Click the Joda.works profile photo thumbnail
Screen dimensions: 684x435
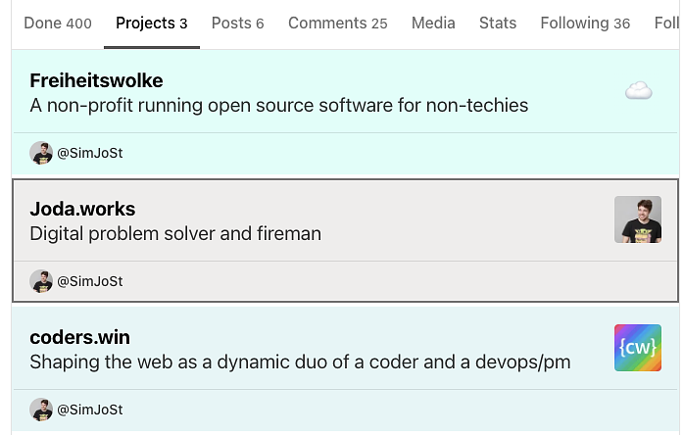click(x=638, y=219)
